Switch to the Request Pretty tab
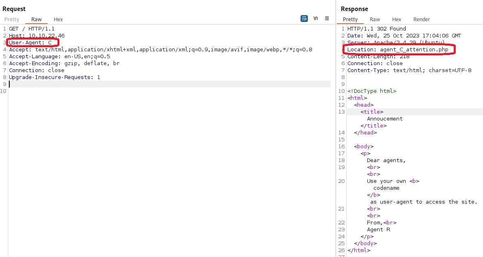Viewport: 483px width, 257px height. [x=12, y=20]
